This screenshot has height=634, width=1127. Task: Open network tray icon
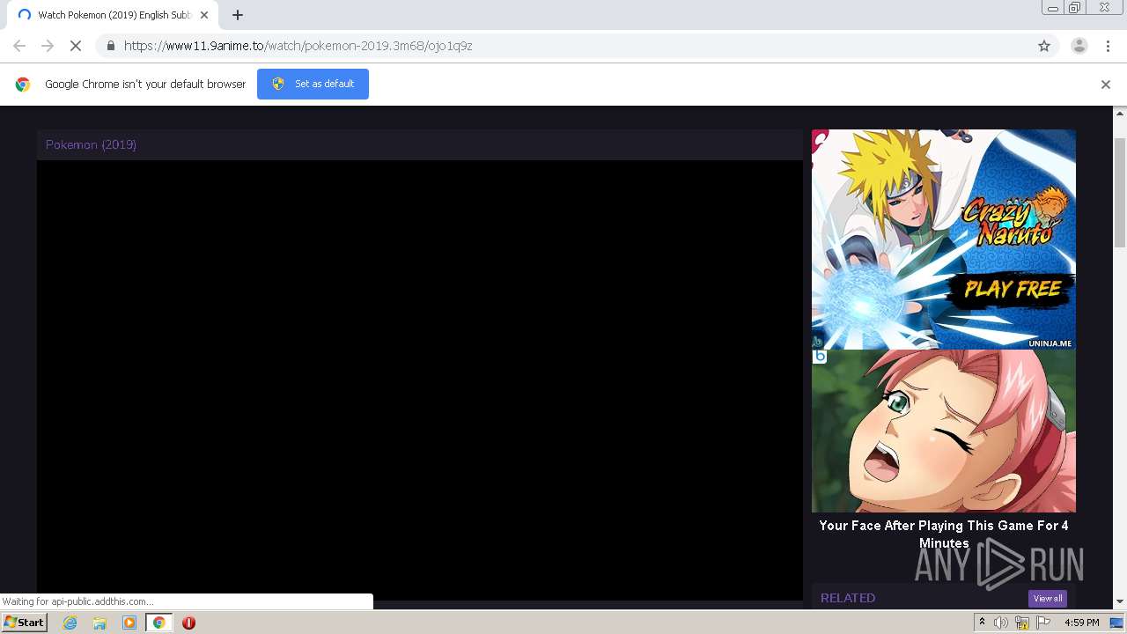pos(1022,623)
